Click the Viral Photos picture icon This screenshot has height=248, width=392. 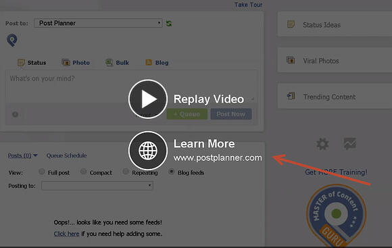click(x=291, y=60)
